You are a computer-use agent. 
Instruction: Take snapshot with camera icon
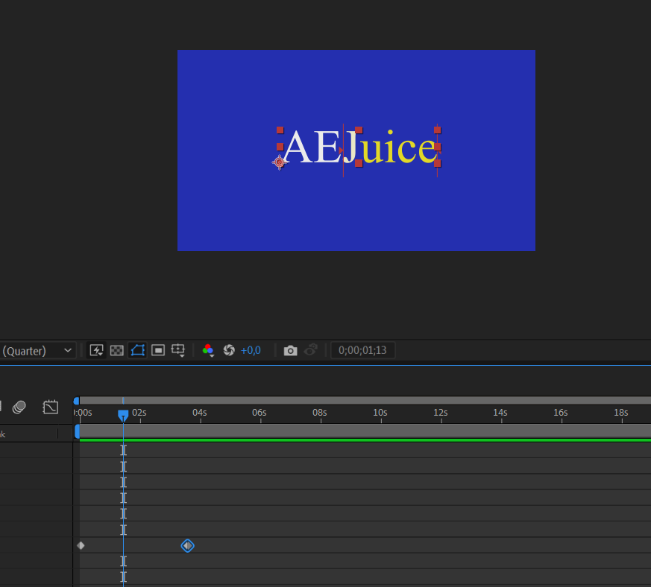pyautogui.click(x=291, y=351)
